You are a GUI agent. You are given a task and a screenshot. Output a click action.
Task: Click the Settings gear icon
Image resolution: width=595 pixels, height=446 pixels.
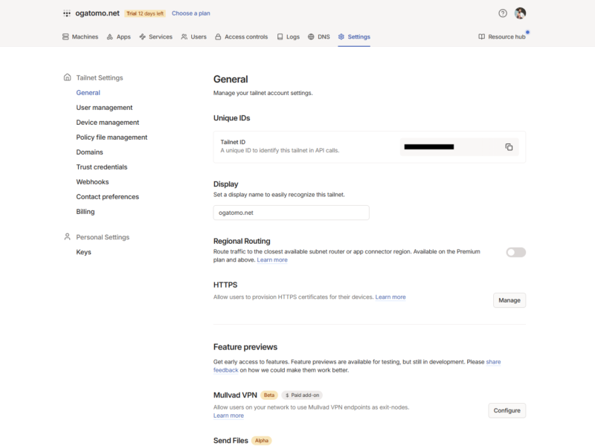tap(341, 36)
